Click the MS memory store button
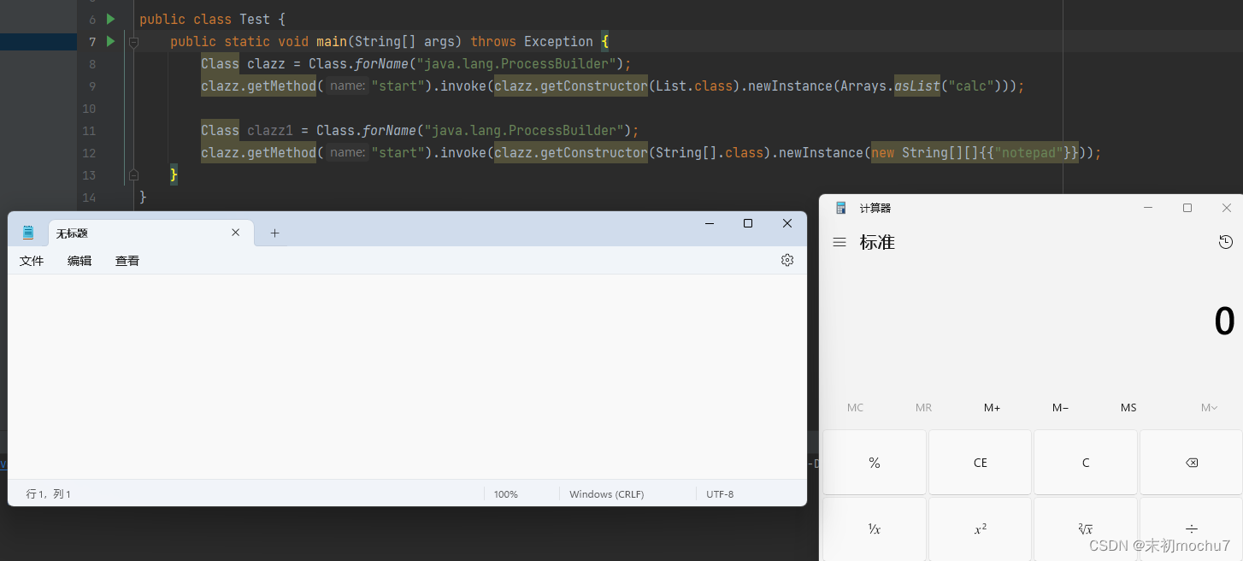This screenshot has height=561, width=1243. [x=1128, y=408]
